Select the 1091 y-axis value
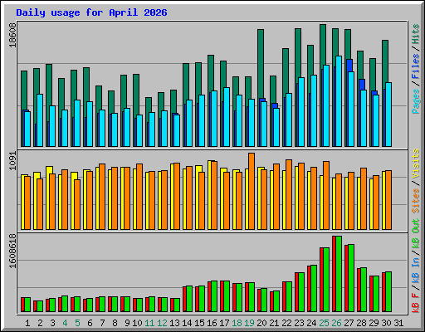This screenshot has width=425, height=332. pos(12,161)
